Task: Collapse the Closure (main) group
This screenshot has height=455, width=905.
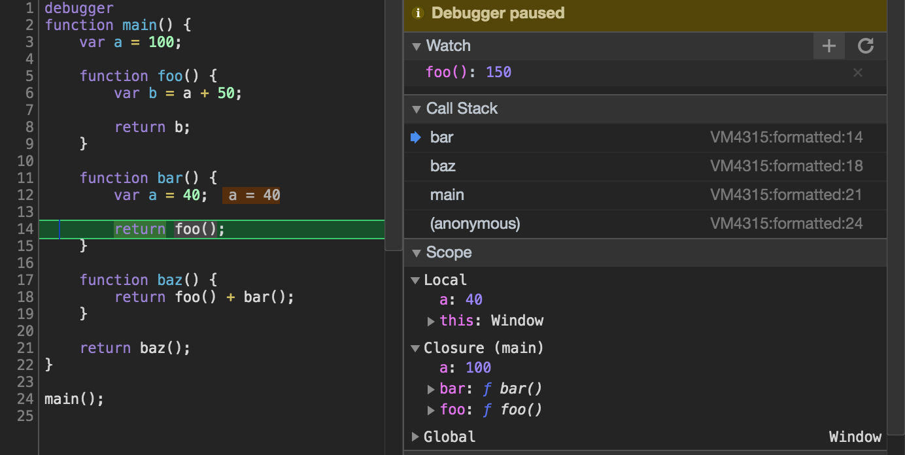Action: coord(415,348)
